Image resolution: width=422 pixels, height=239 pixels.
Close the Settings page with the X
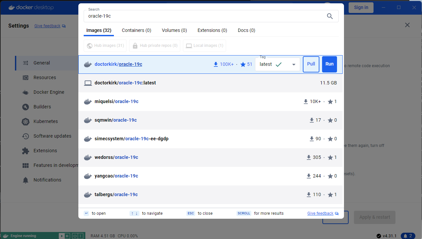tap(407, 25)
